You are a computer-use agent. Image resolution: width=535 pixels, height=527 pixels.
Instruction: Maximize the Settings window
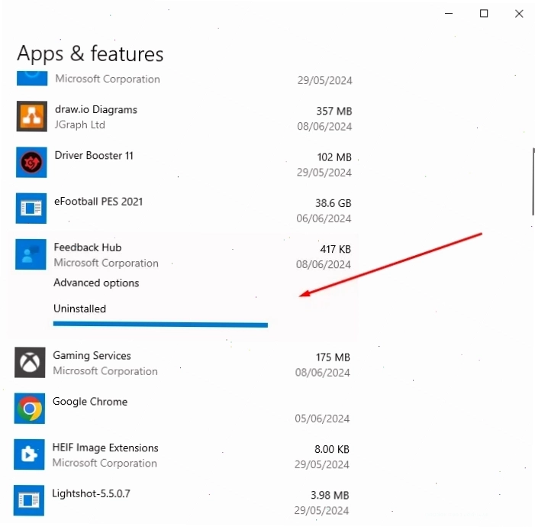click(x=484, y=14)
